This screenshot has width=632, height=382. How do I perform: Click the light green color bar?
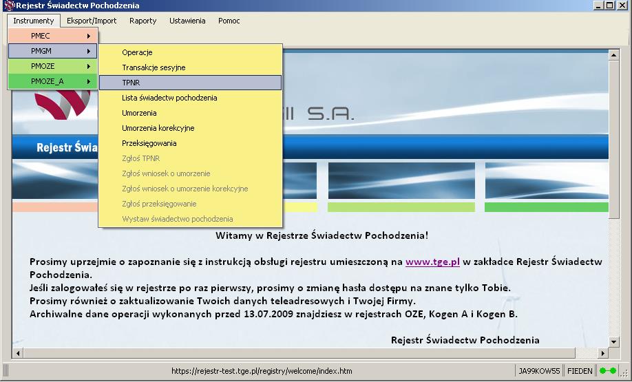(x=401, y=207)
